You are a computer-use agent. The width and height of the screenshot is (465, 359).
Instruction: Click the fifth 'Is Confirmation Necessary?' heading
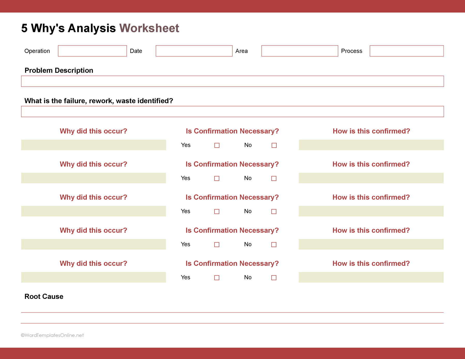[x=232, y=264]
